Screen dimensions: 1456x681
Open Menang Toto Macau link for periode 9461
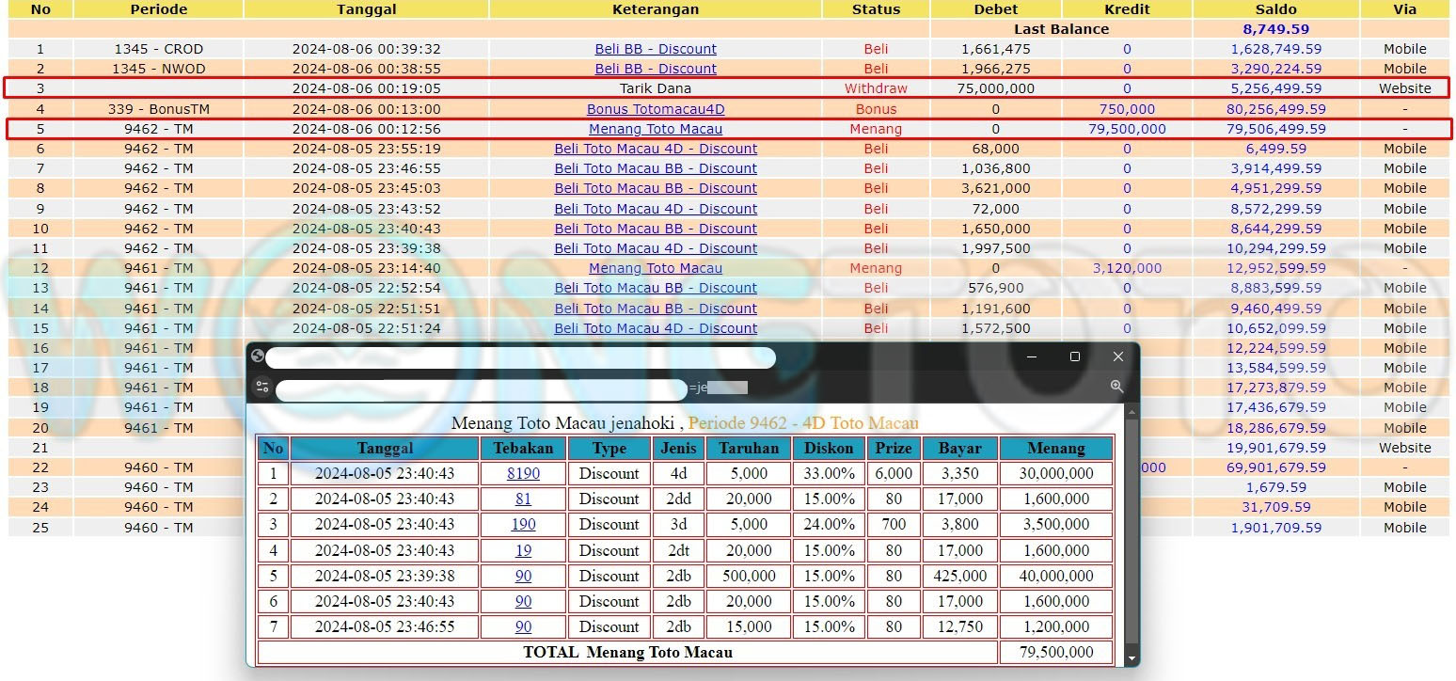[x=656, y=268]
